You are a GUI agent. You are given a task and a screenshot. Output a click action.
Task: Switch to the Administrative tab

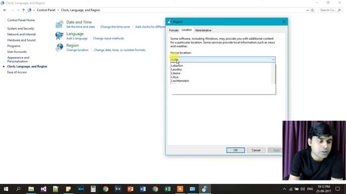pos(203,30)
